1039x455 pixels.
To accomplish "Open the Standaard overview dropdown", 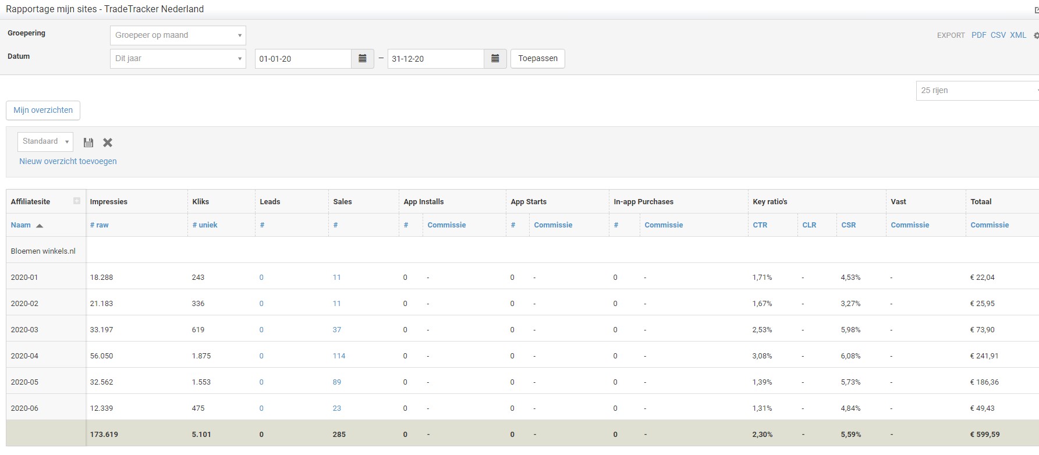I will [45, 141].
